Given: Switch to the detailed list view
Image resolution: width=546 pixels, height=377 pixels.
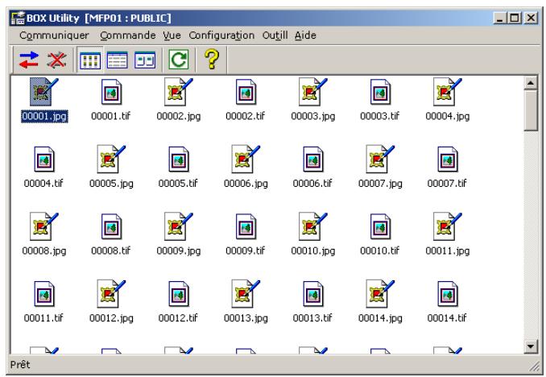Looking at the screenshot, I should (118, 60).
